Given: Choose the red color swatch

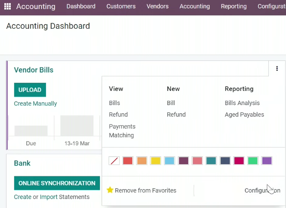Looking at the screenshot, I should (128, 161).
